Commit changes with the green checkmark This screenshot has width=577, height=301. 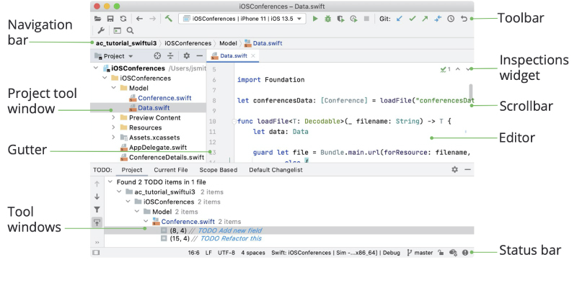pyautogui.click(x=412, y=19)
